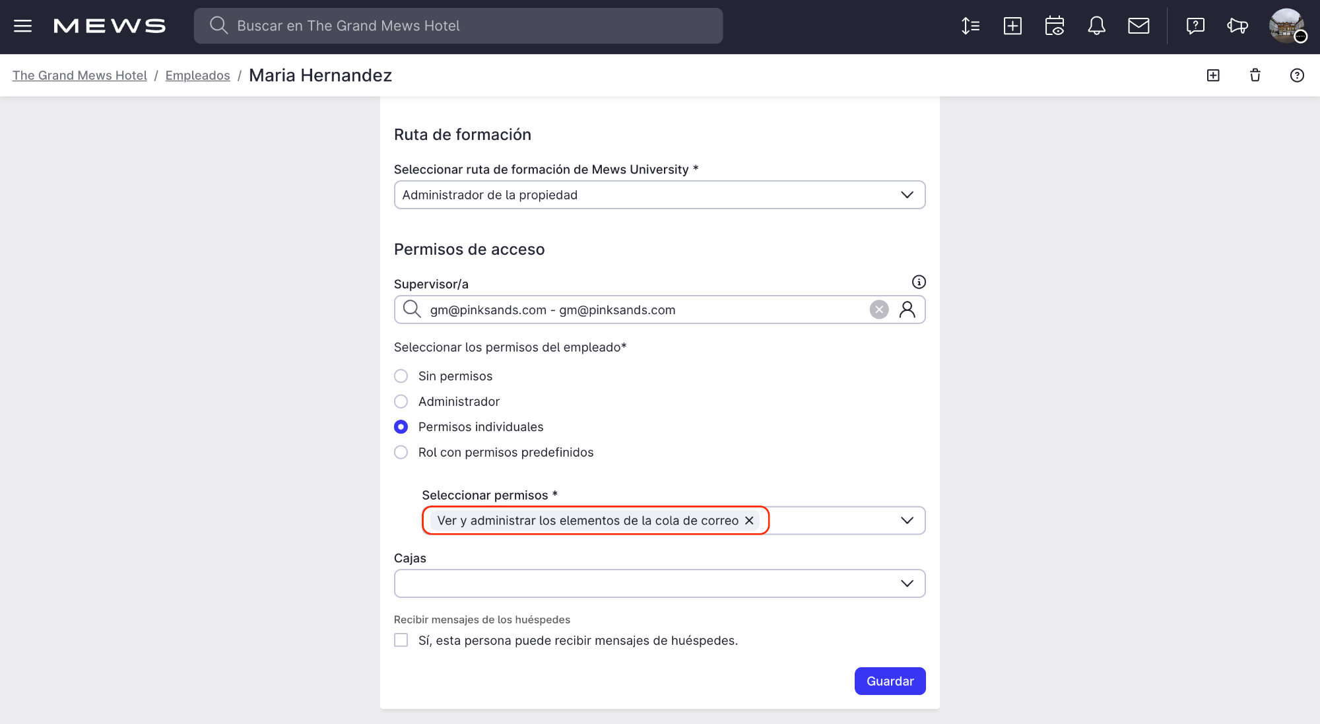Open the hamburger main menu
Screen dimensions: 1320x724
tap(22, 26)
